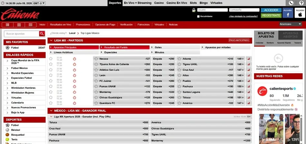
Task: Open the help question mark icon
Action: pos(301,3)
